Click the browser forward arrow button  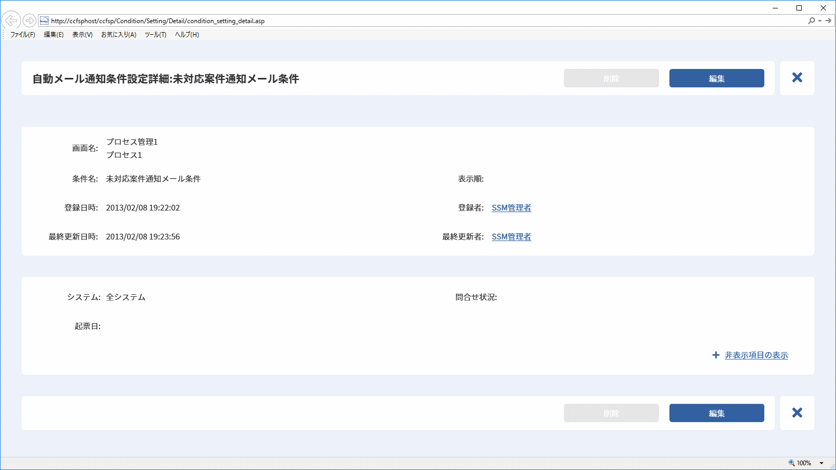pyautogui.click(x=30, y=21)
